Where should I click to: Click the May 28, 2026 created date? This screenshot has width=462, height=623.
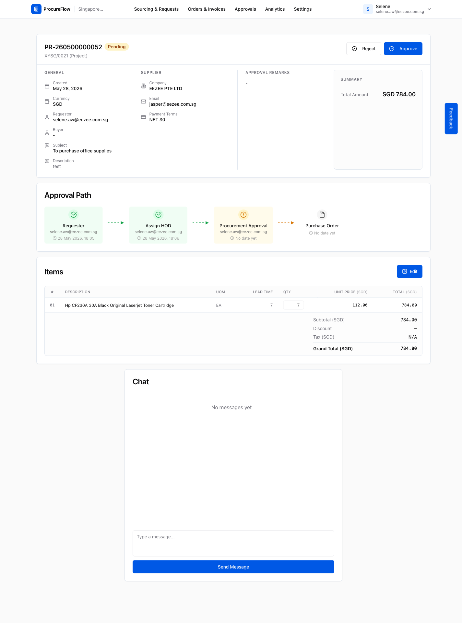[67, 89]
